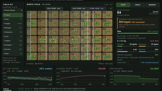
Task: Open the Crimson Harrow planting stock dropdown
Action: click(13, 10)
